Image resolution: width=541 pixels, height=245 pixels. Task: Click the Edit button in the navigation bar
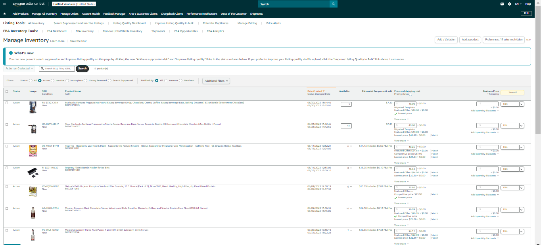pos(526,13)
